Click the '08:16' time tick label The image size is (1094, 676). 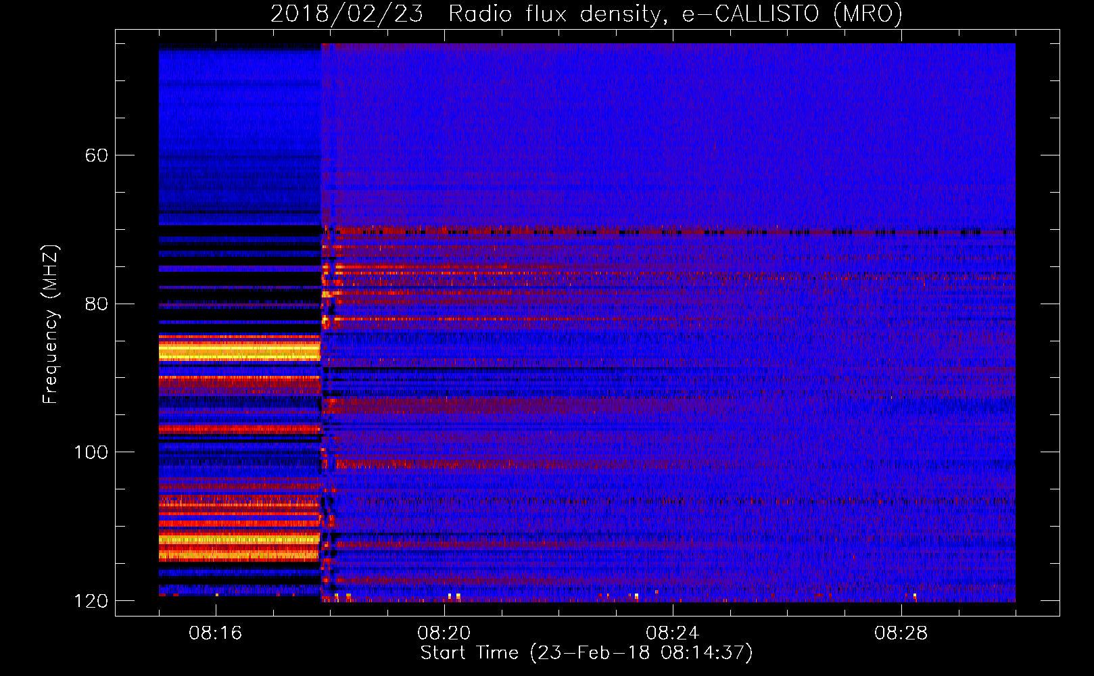coord(216,633)
